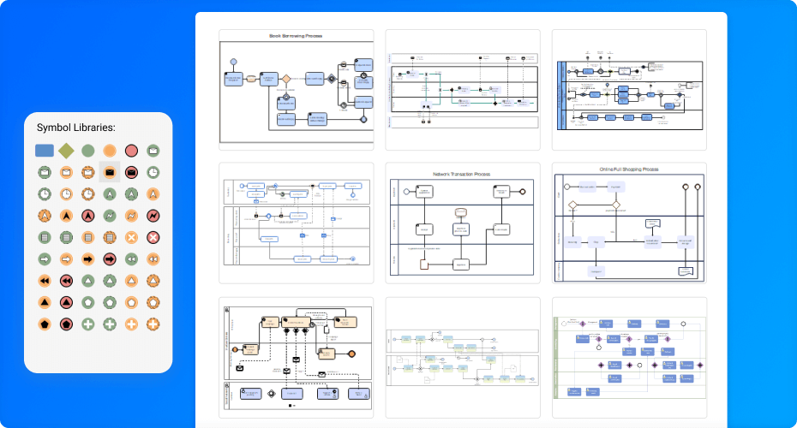Select the green dashed-border conditional list symbol
The width and height of the screenshot is (797, 428).
point(66,237)
